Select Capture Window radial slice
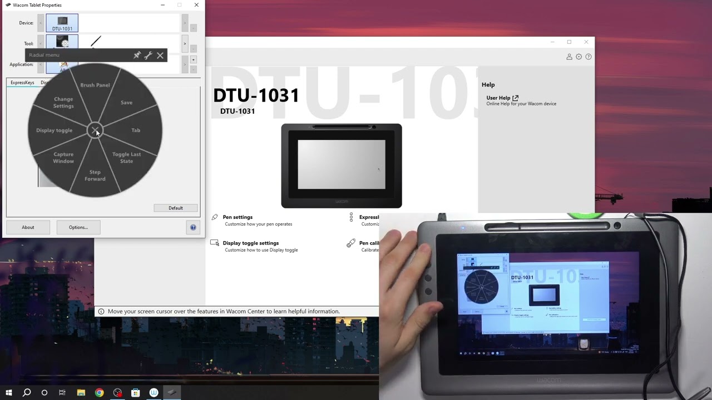This screenshot has height=400, width=712. coord(63,158)
